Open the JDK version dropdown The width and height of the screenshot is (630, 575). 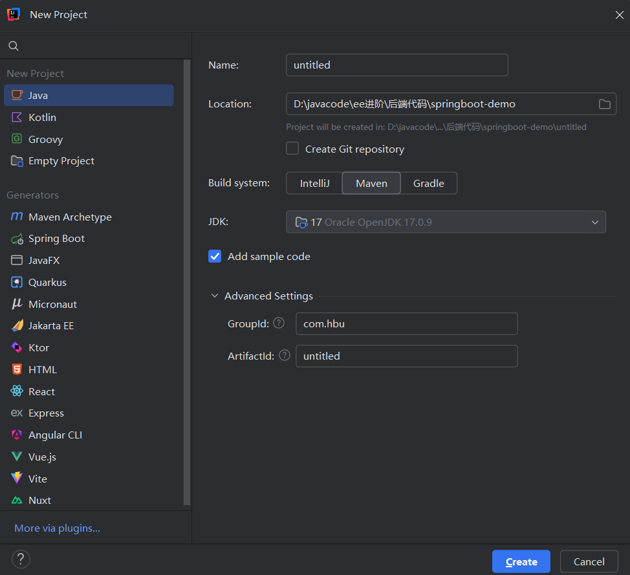coord(446,222)
